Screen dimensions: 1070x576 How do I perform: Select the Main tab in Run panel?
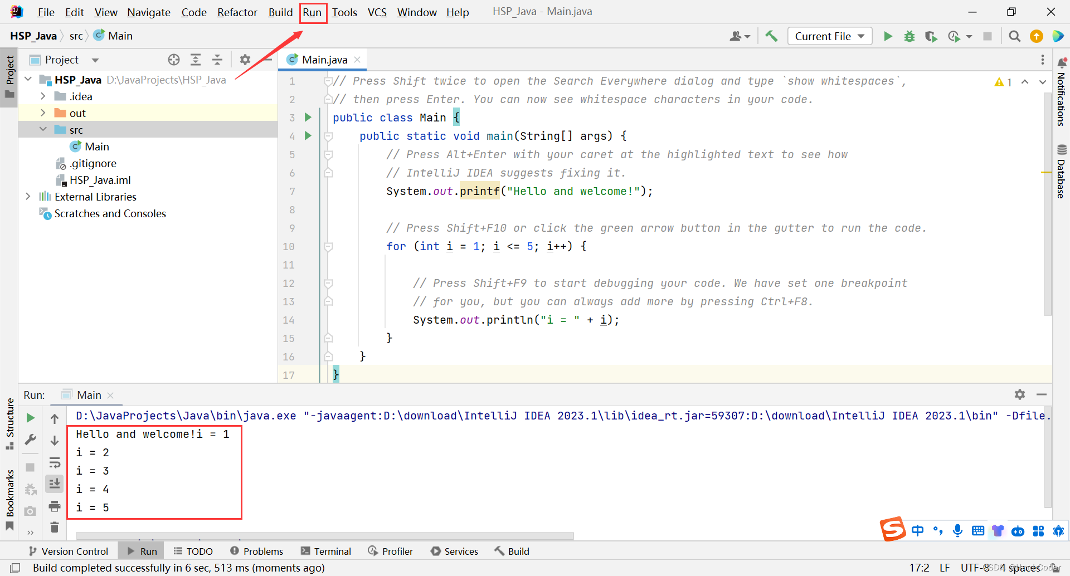pos(89,395)
